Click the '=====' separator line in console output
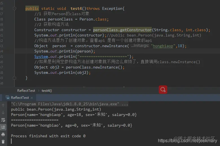This screenshot has width=220, height=146. coord(35,120)
